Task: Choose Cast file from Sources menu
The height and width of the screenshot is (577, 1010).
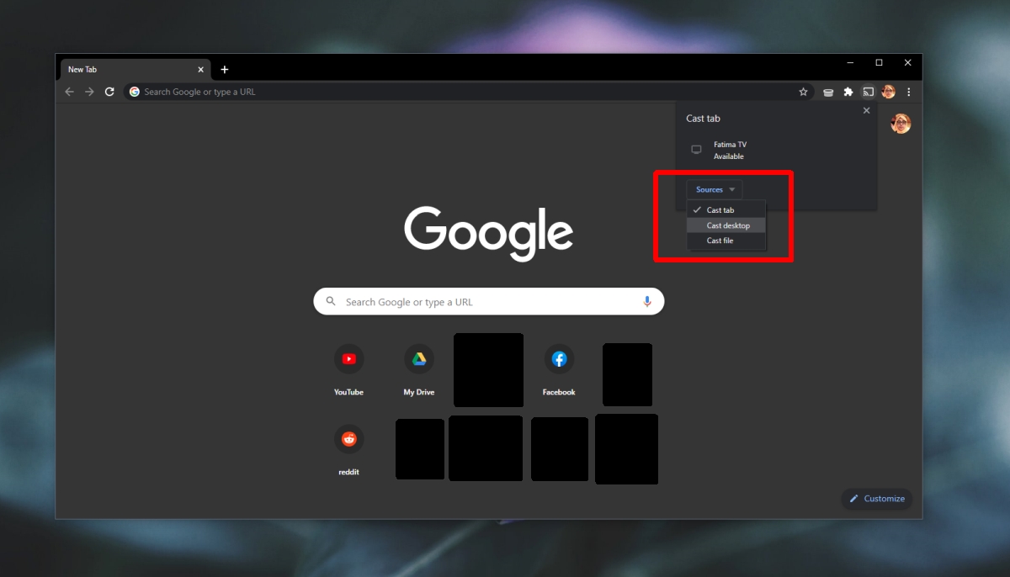Action: tap(726, 241)
